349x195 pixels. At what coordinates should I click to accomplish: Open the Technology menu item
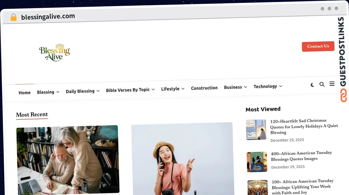[265, 86]
